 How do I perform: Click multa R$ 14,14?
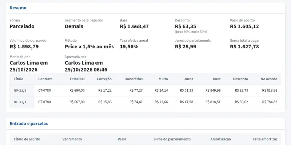pyautogui.click(x=161, y=91)
